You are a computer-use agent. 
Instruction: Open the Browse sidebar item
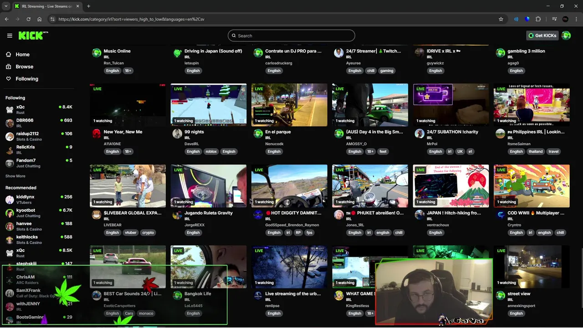[24, 67]
